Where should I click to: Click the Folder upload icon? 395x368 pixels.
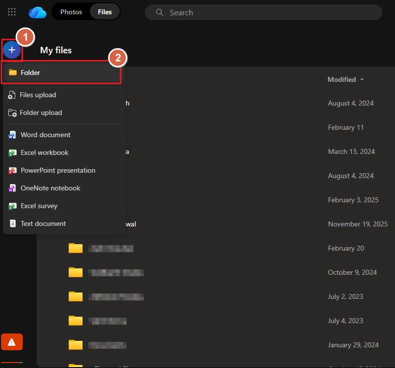(12, 113)
